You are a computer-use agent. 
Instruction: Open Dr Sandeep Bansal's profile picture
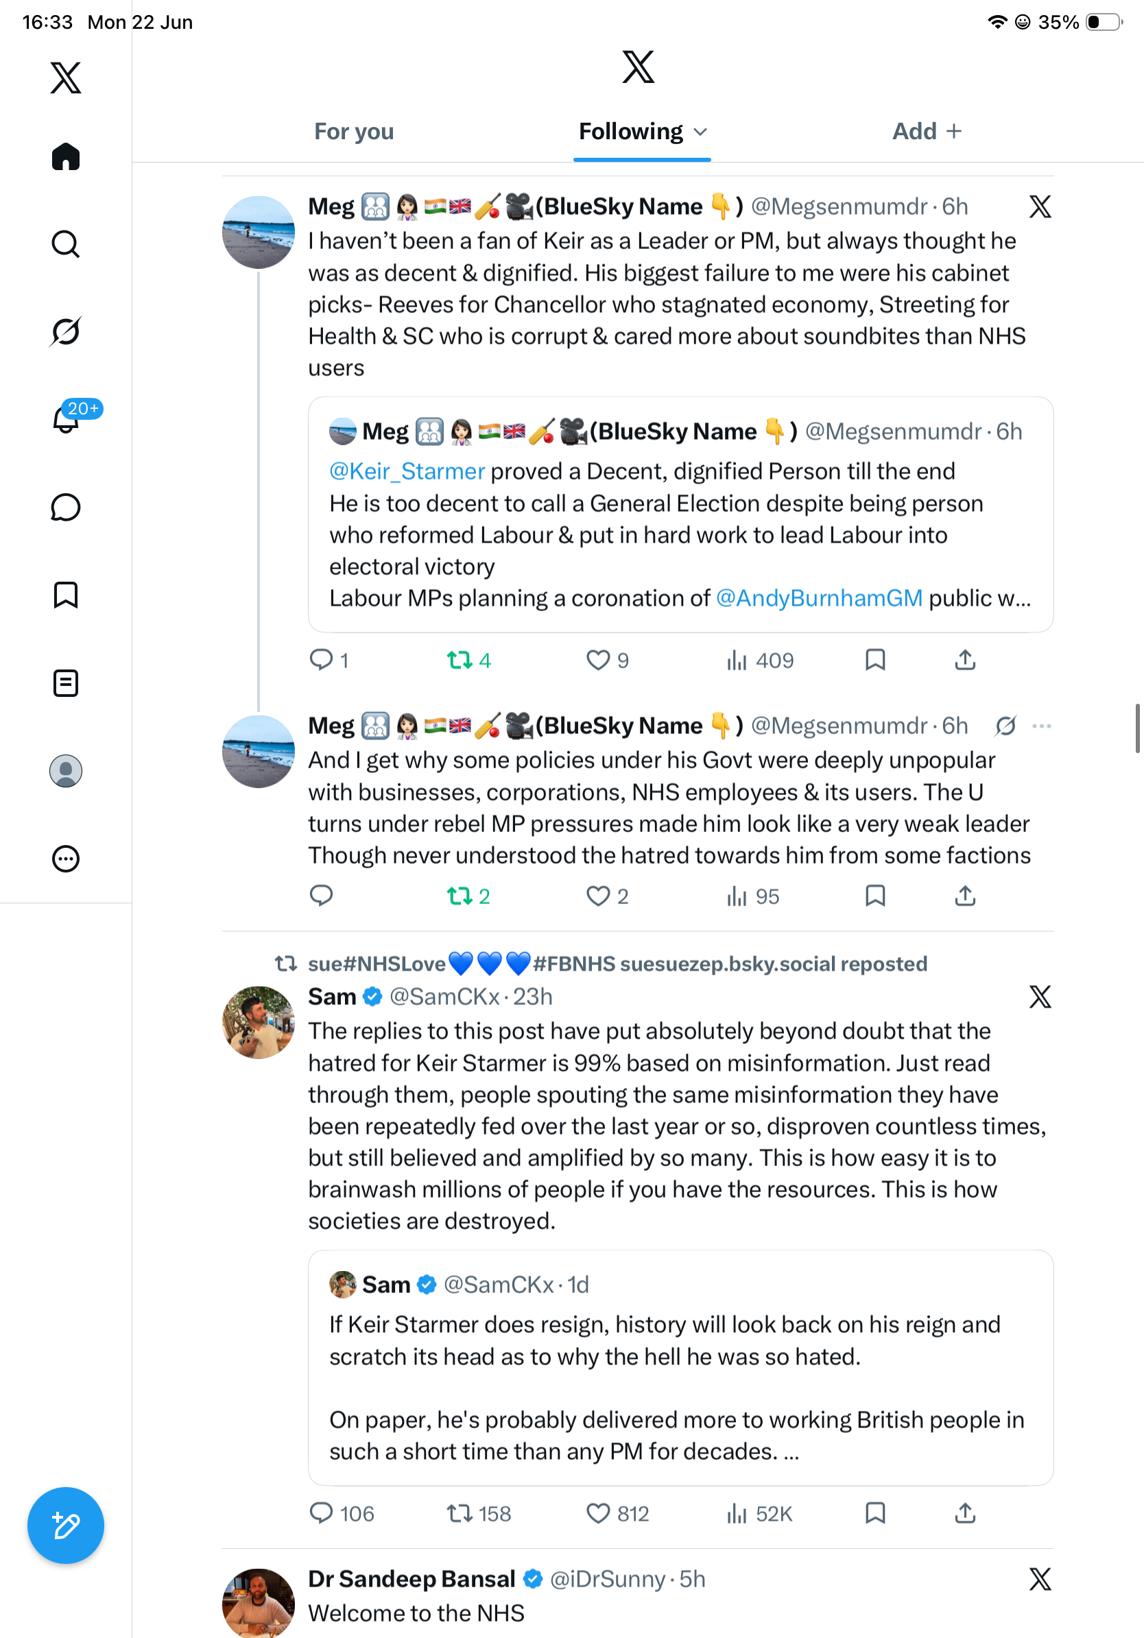[x=258, y=1602]
